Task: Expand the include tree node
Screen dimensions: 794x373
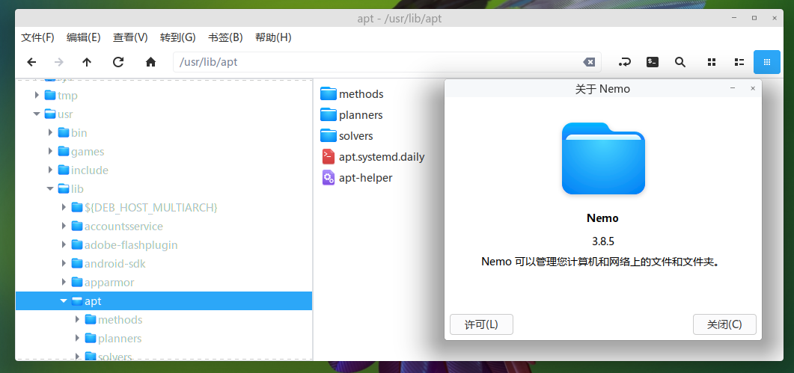Action: pyautogui.click(x=50, y=170)
